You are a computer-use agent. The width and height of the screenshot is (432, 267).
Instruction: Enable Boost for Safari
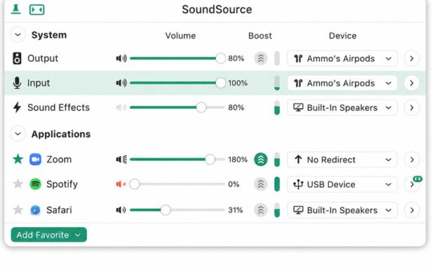point(261,210)
